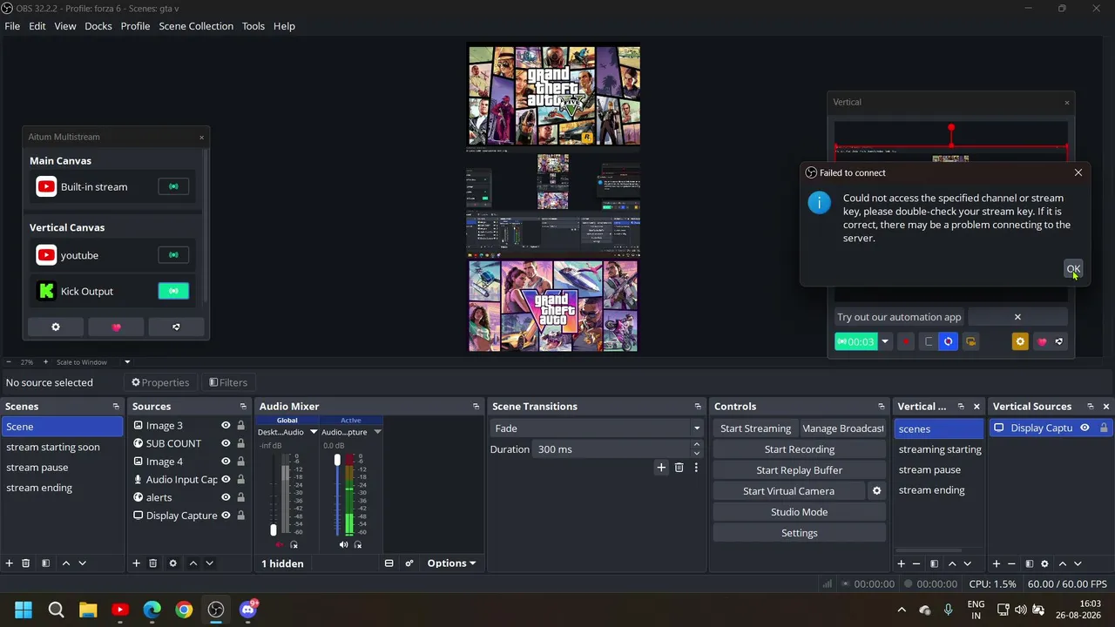Viewport: 1115px width, 627px height.
Task: Unlock the Audio Input Capture source
Action: [240, 479]
